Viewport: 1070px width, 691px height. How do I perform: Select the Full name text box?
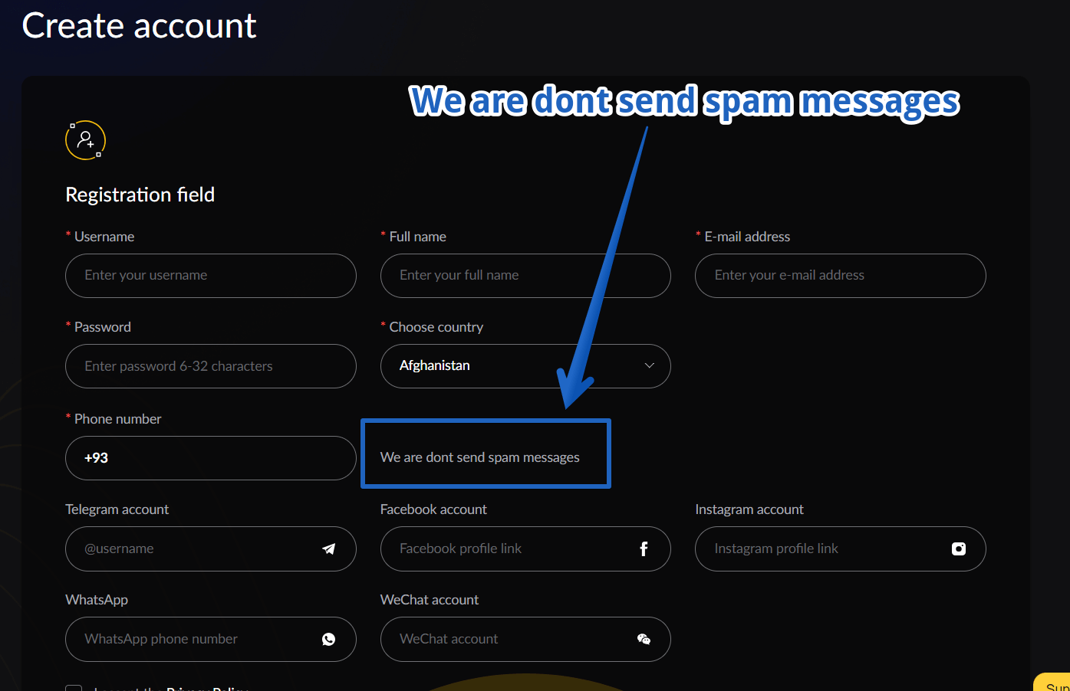point(525,276)
